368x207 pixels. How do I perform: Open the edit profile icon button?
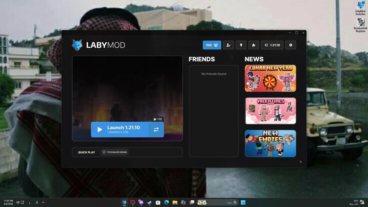228,45
